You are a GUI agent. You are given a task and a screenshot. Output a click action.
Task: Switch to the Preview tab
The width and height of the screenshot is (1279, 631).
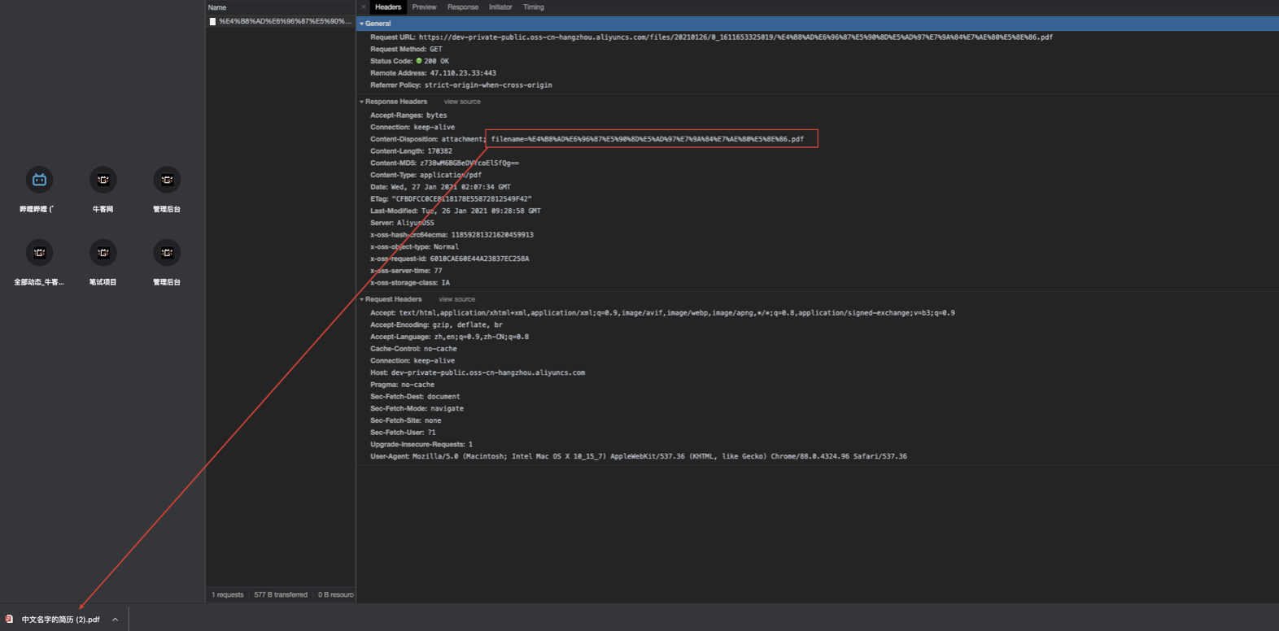pos(424,7)
